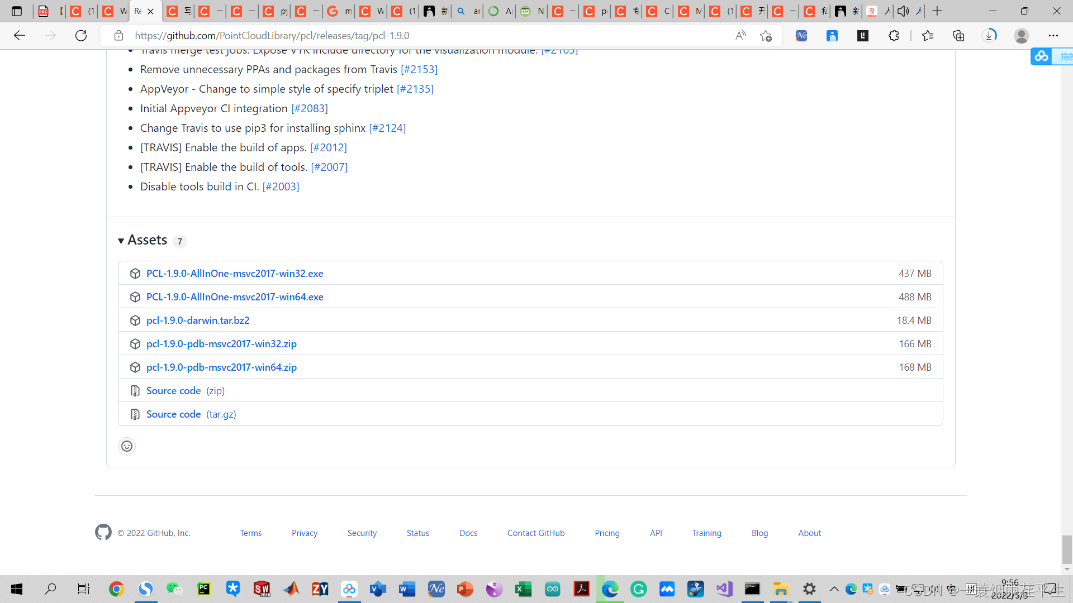Open footer Pricing link
This screenshot has height=603, width=1073.
click(x=607, y=533)
